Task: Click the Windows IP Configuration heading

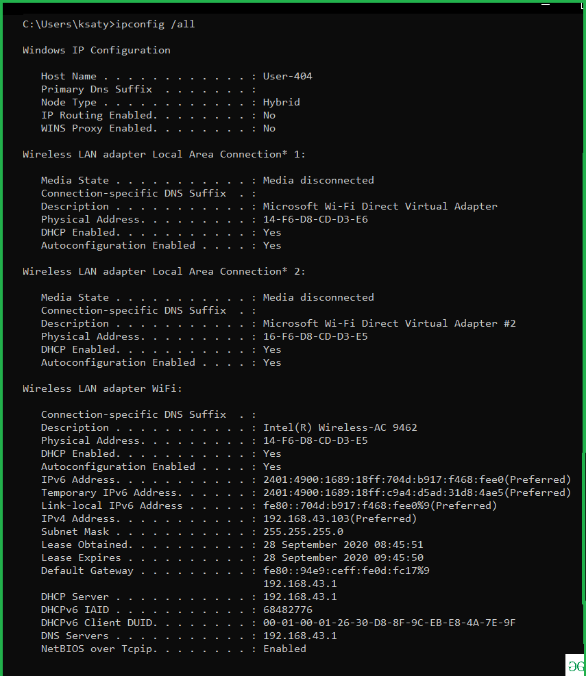Action: click(x=96, y=50)
